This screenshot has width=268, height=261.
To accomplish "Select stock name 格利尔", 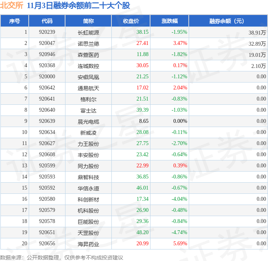I will 88,99.
